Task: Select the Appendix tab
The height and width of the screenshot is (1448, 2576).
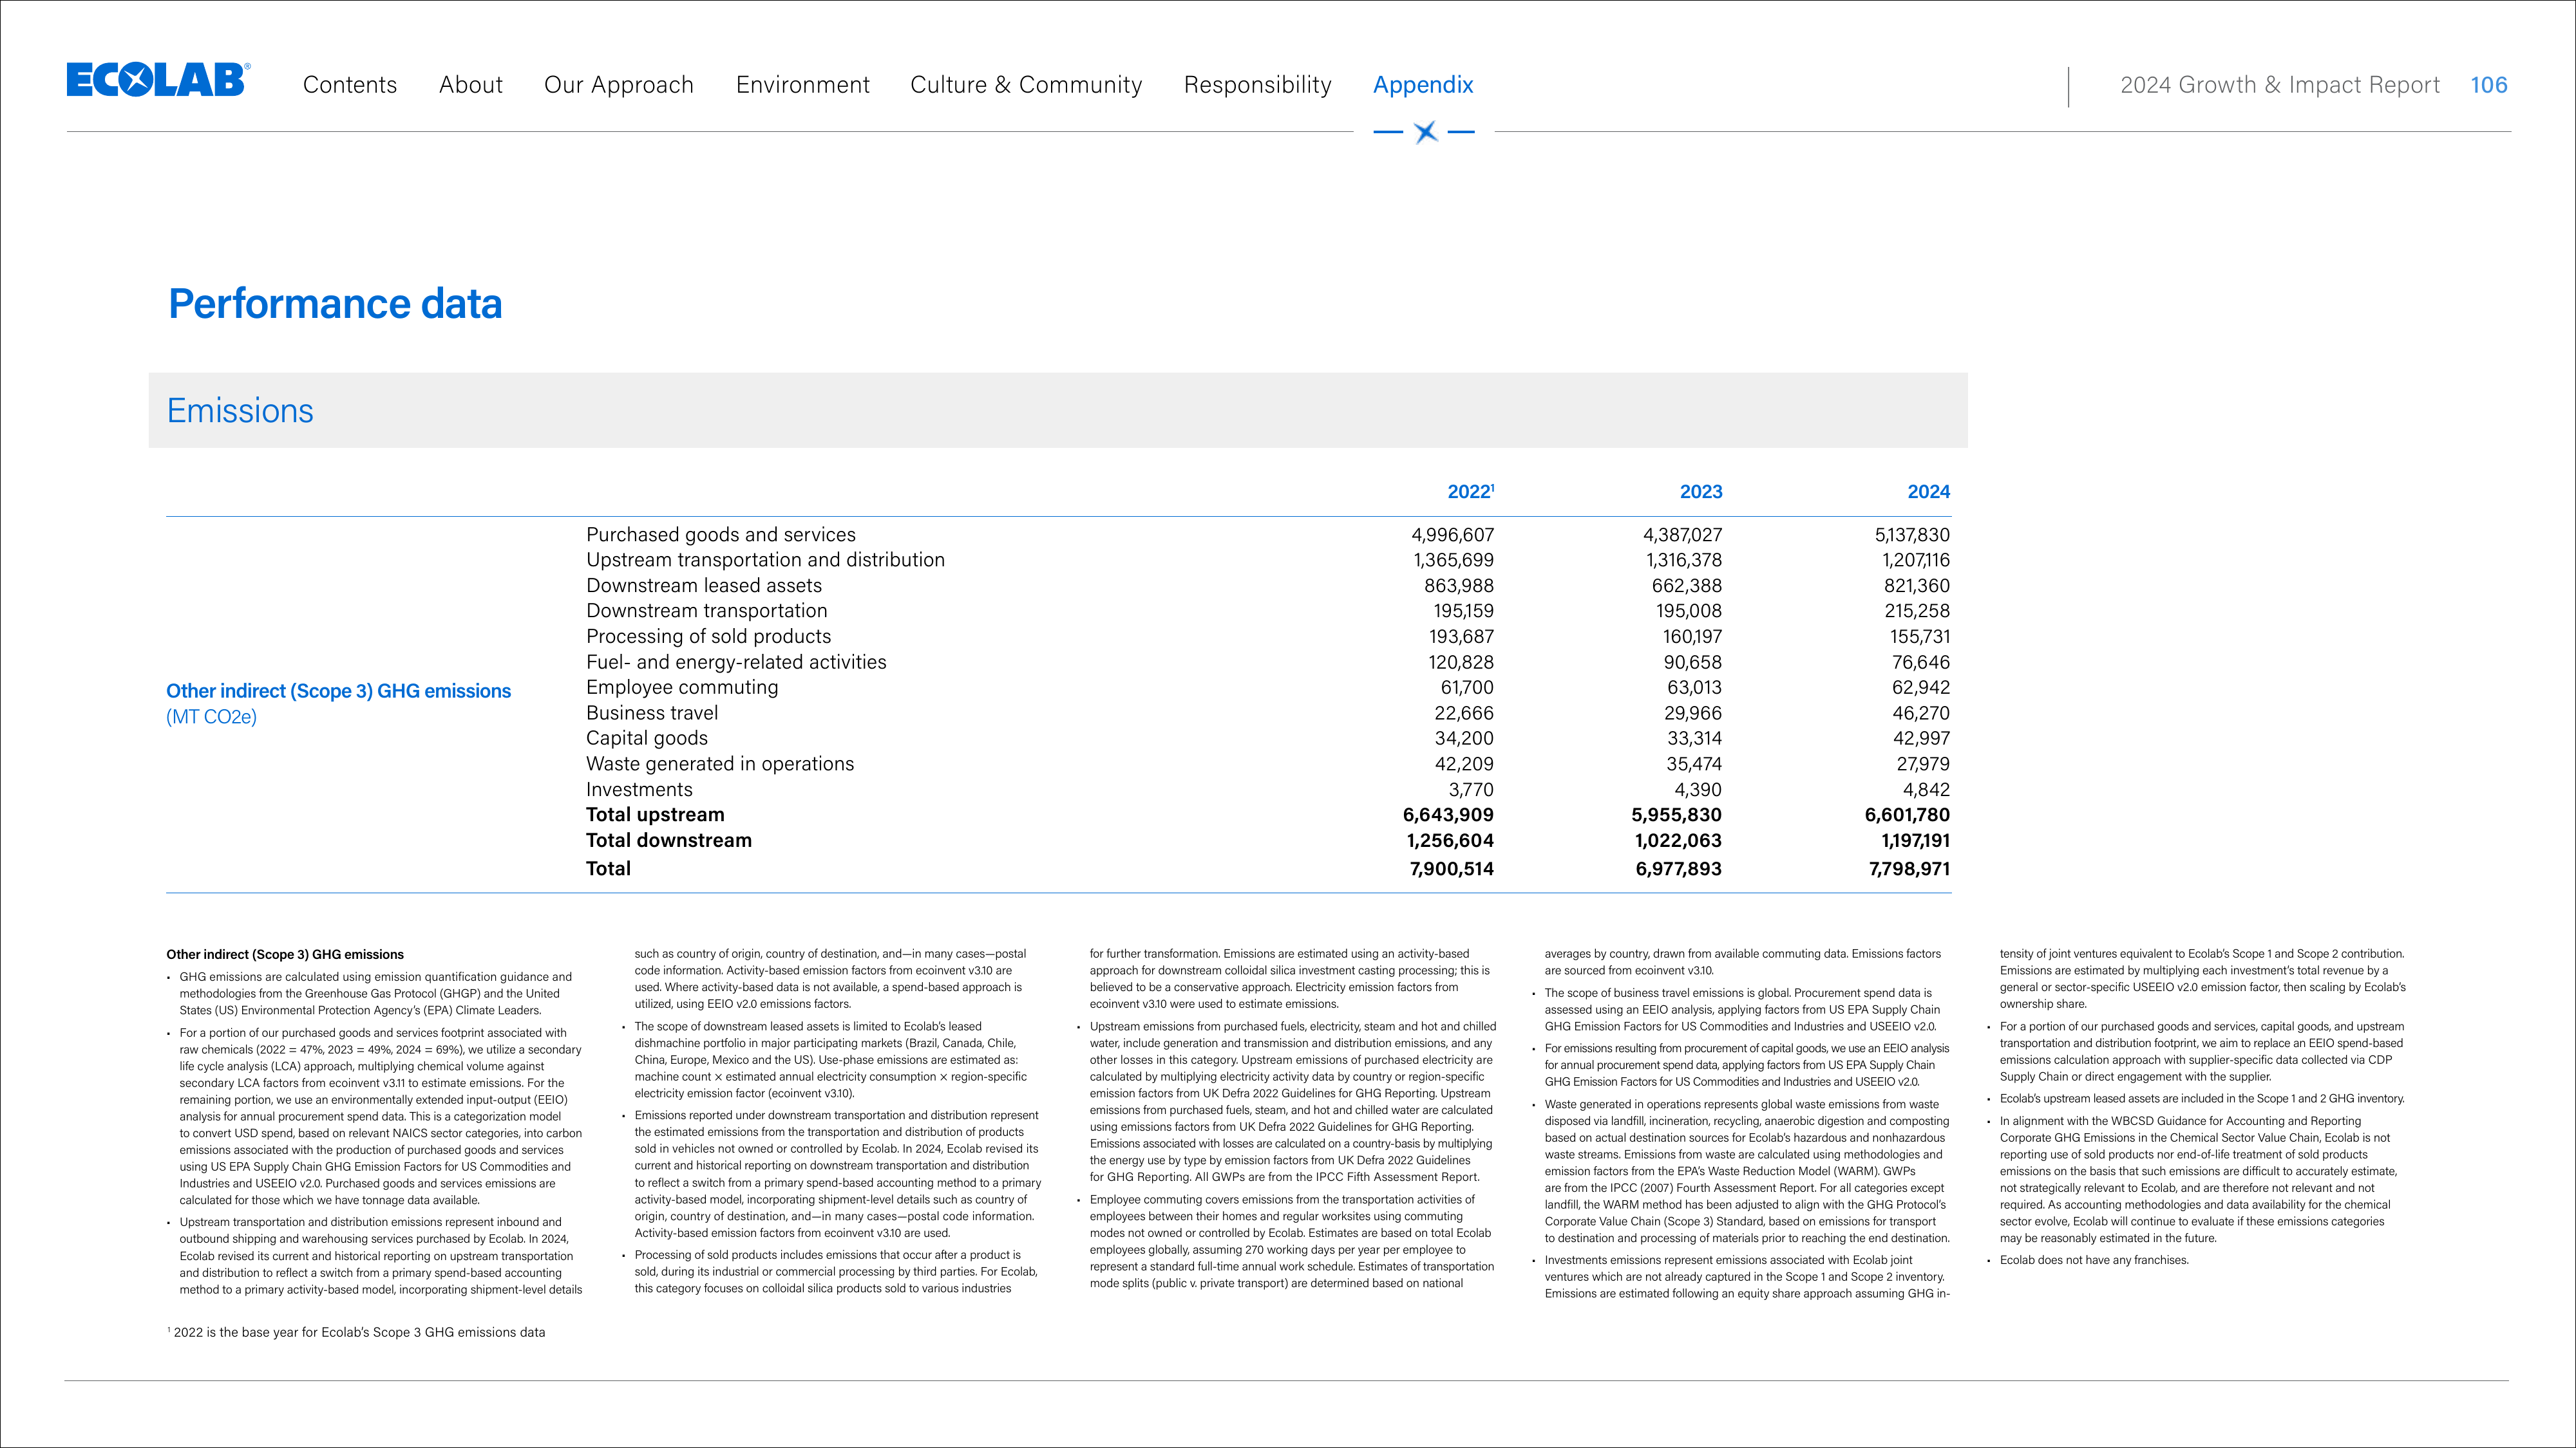Action: click(x=1423, y=85)
